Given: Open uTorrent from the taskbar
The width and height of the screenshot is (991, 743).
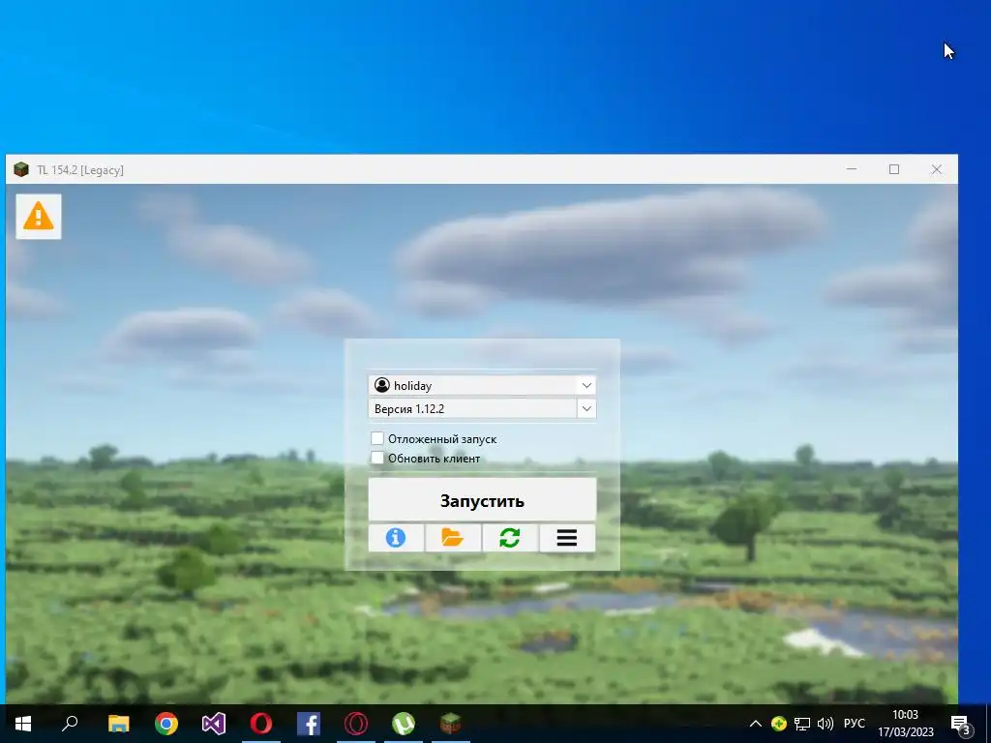Looking at the screenshot, I should coord(404,724).
